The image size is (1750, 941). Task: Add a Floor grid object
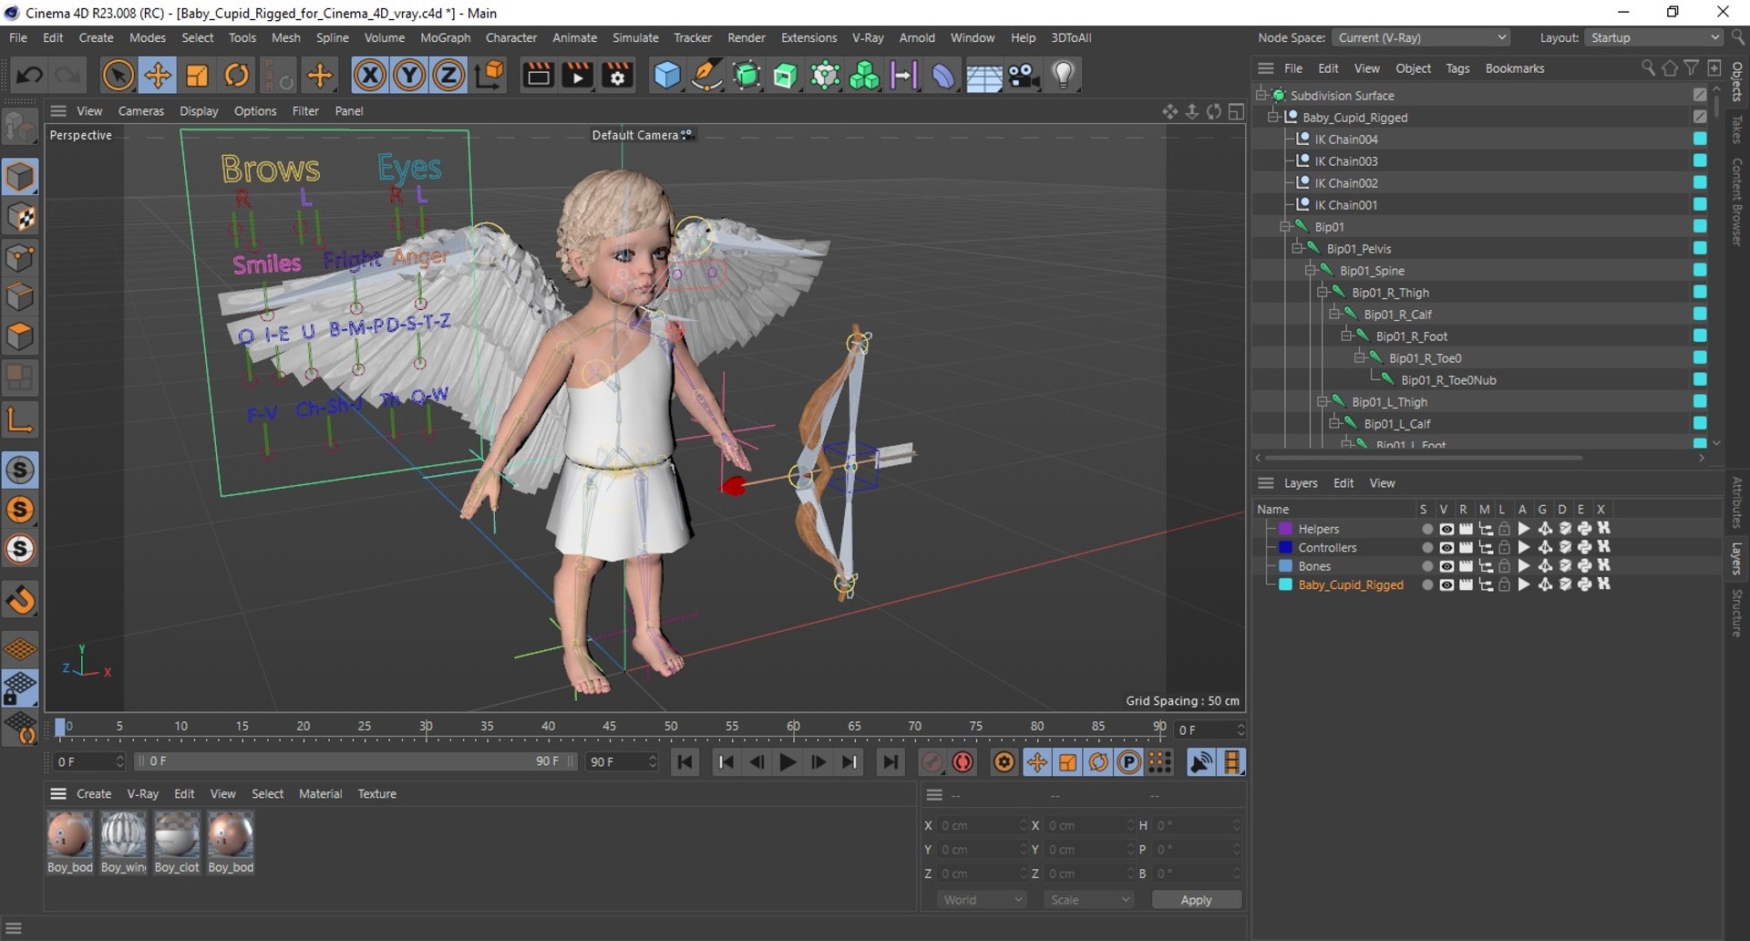[983, 76]
